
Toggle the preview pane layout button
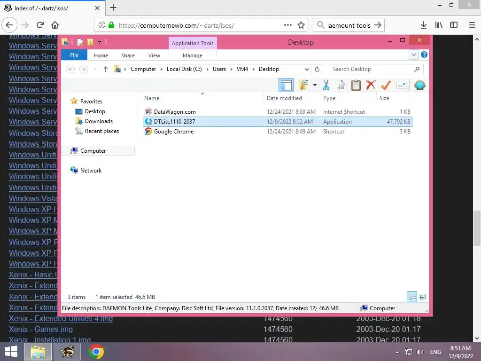point(286,85)
